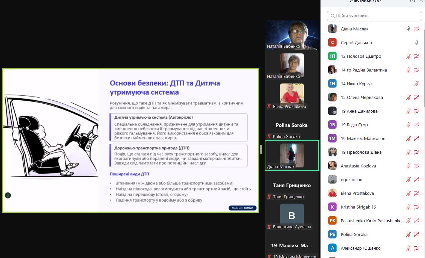Click camera-off icon for egor belan
Image resolution: width=425 pixels, height=258 pixels.
click(416, 180)
